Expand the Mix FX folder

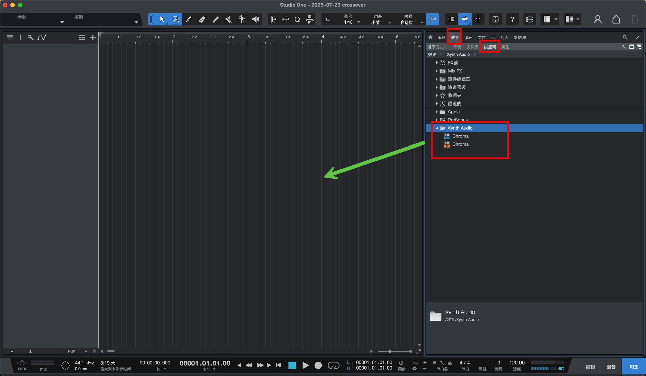[x=437, y=71]
